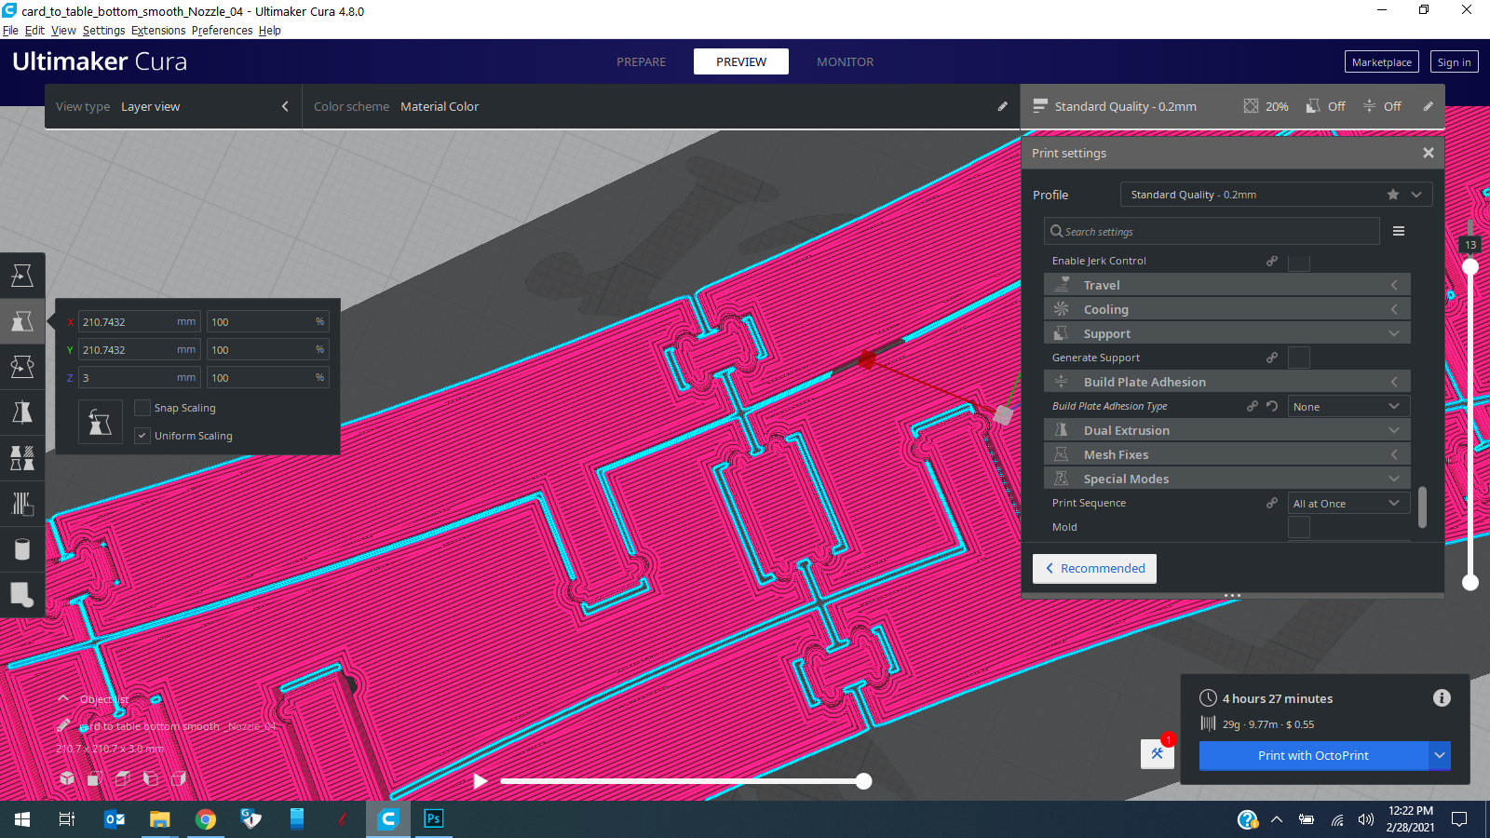This screenshot has height=838, width=1490.
Task: Collapse the View type panel arrow
Action: point(285,106)
